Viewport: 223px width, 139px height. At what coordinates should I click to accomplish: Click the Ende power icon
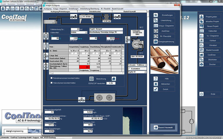click(x=202, y=94)
